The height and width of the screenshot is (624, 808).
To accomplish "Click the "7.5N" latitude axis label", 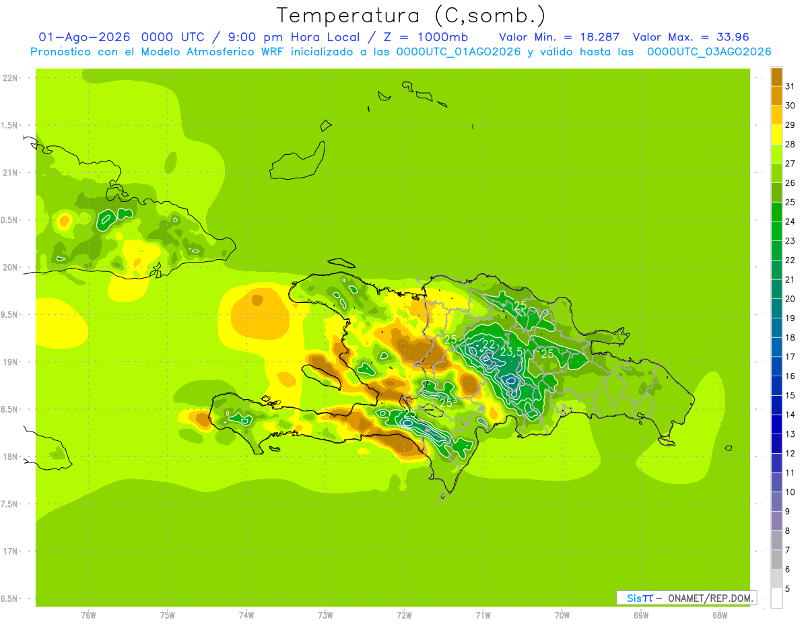I will [x=10, y=504].
